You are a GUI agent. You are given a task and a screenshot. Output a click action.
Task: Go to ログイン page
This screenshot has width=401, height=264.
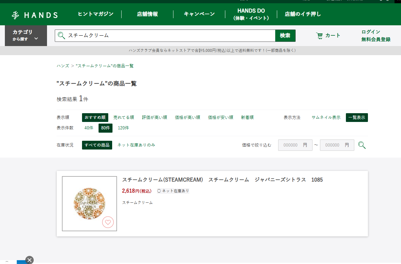[x=371, y=32]
